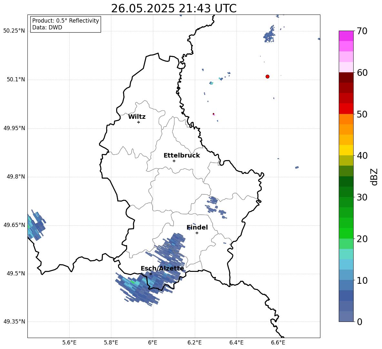Click the 49.65°N latitude label
Screen dimensions: 382x349
(x=14, y=225)
